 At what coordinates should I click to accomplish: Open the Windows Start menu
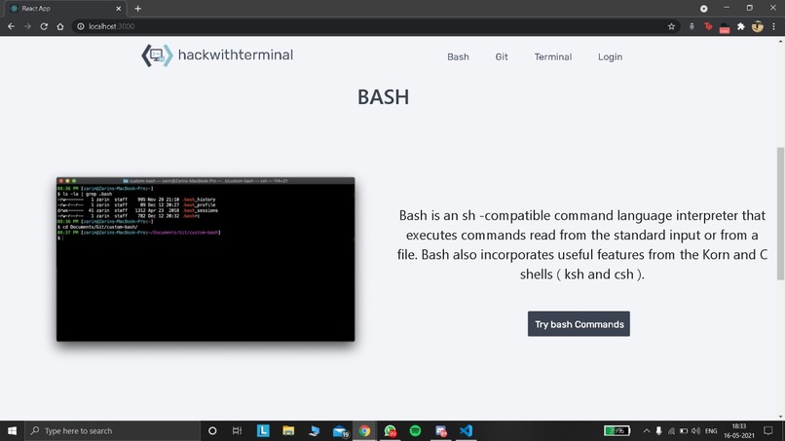pyautogui.click(x=12, y=430)
